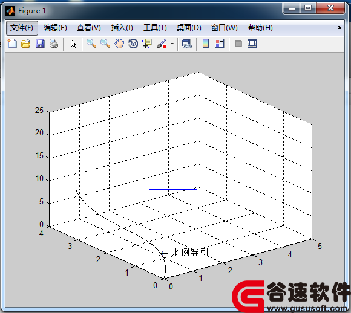351x313 pixels.
Task: Save the figure using the floppy icon
Action: 40,44
